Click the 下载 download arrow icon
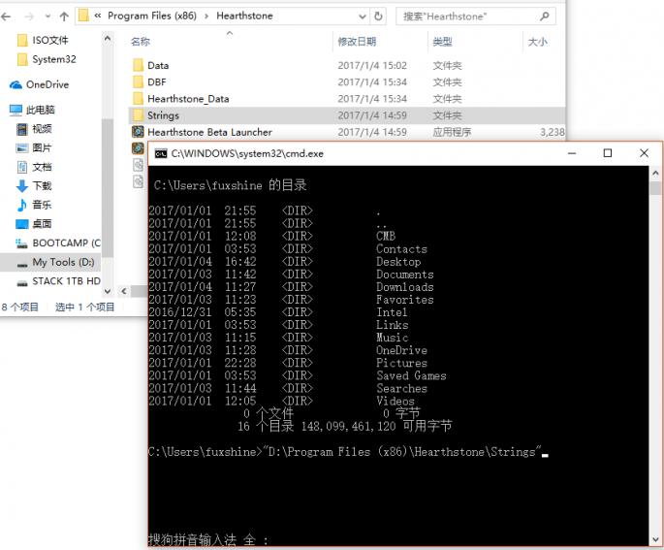Screen dimensions: 664x550 [x=22, y=185]
